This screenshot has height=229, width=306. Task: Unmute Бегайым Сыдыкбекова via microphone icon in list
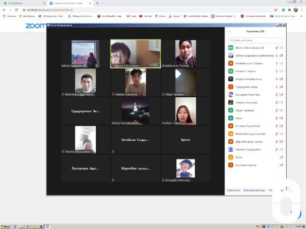(277, 126)
